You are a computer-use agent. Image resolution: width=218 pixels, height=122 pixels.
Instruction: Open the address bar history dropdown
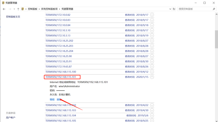tap(170, 9)
